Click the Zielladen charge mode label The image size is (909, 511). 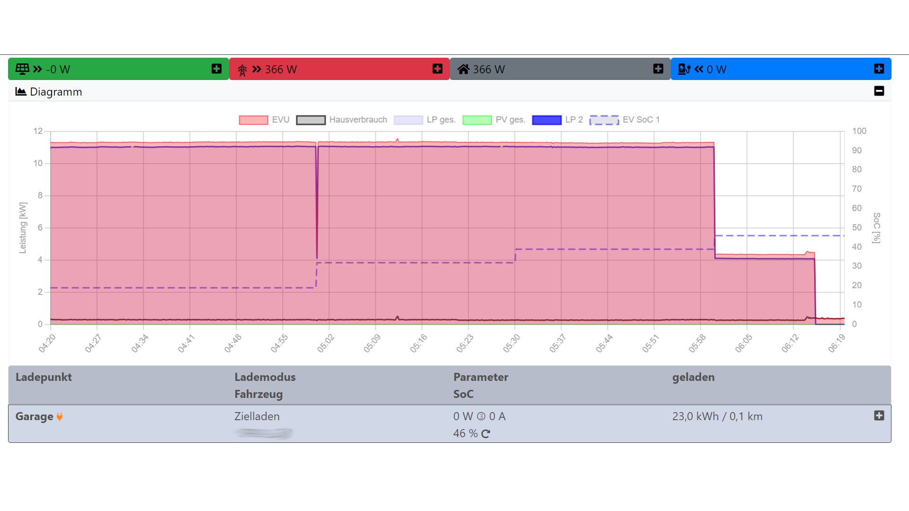(257, 416)
